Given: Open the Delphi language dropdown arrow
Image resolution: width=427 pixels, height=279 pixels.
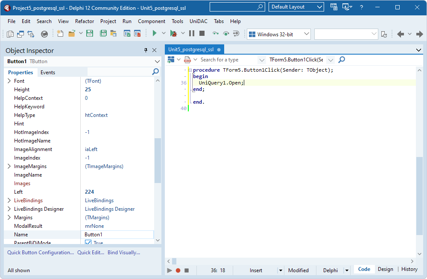Looking at the screenshot, I should 347,270.
